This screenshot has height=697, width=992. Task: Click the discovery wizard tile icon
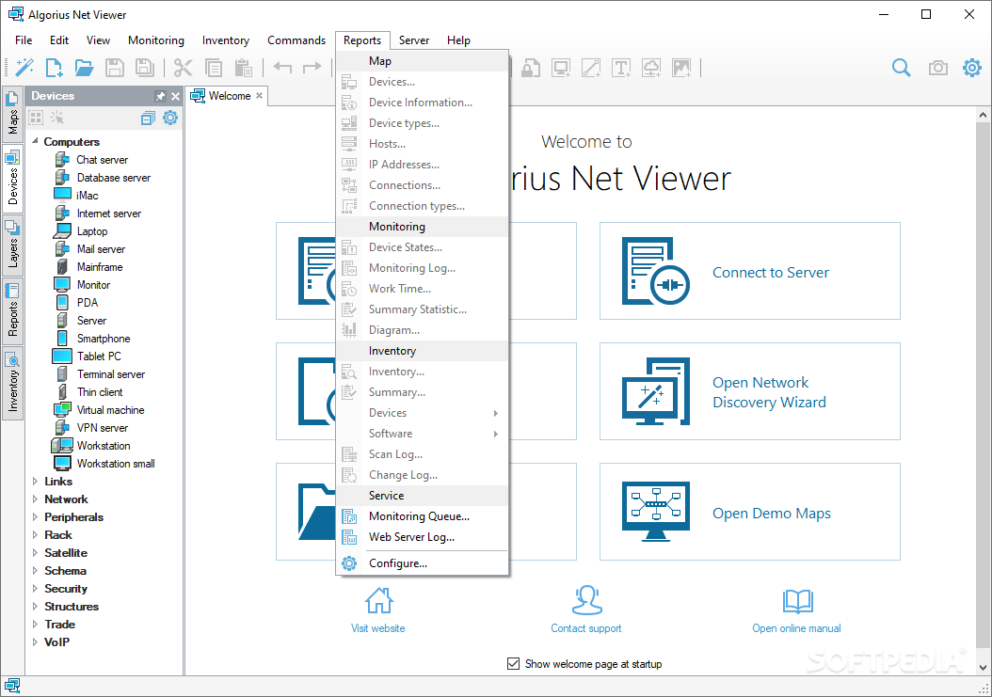tap(655, 391)
